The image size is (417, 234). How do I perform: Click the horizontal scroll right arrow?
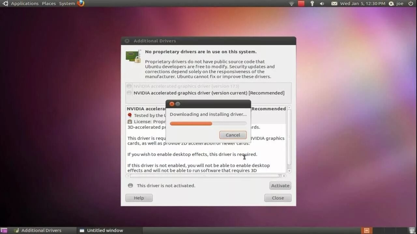[x=284, y=176]
